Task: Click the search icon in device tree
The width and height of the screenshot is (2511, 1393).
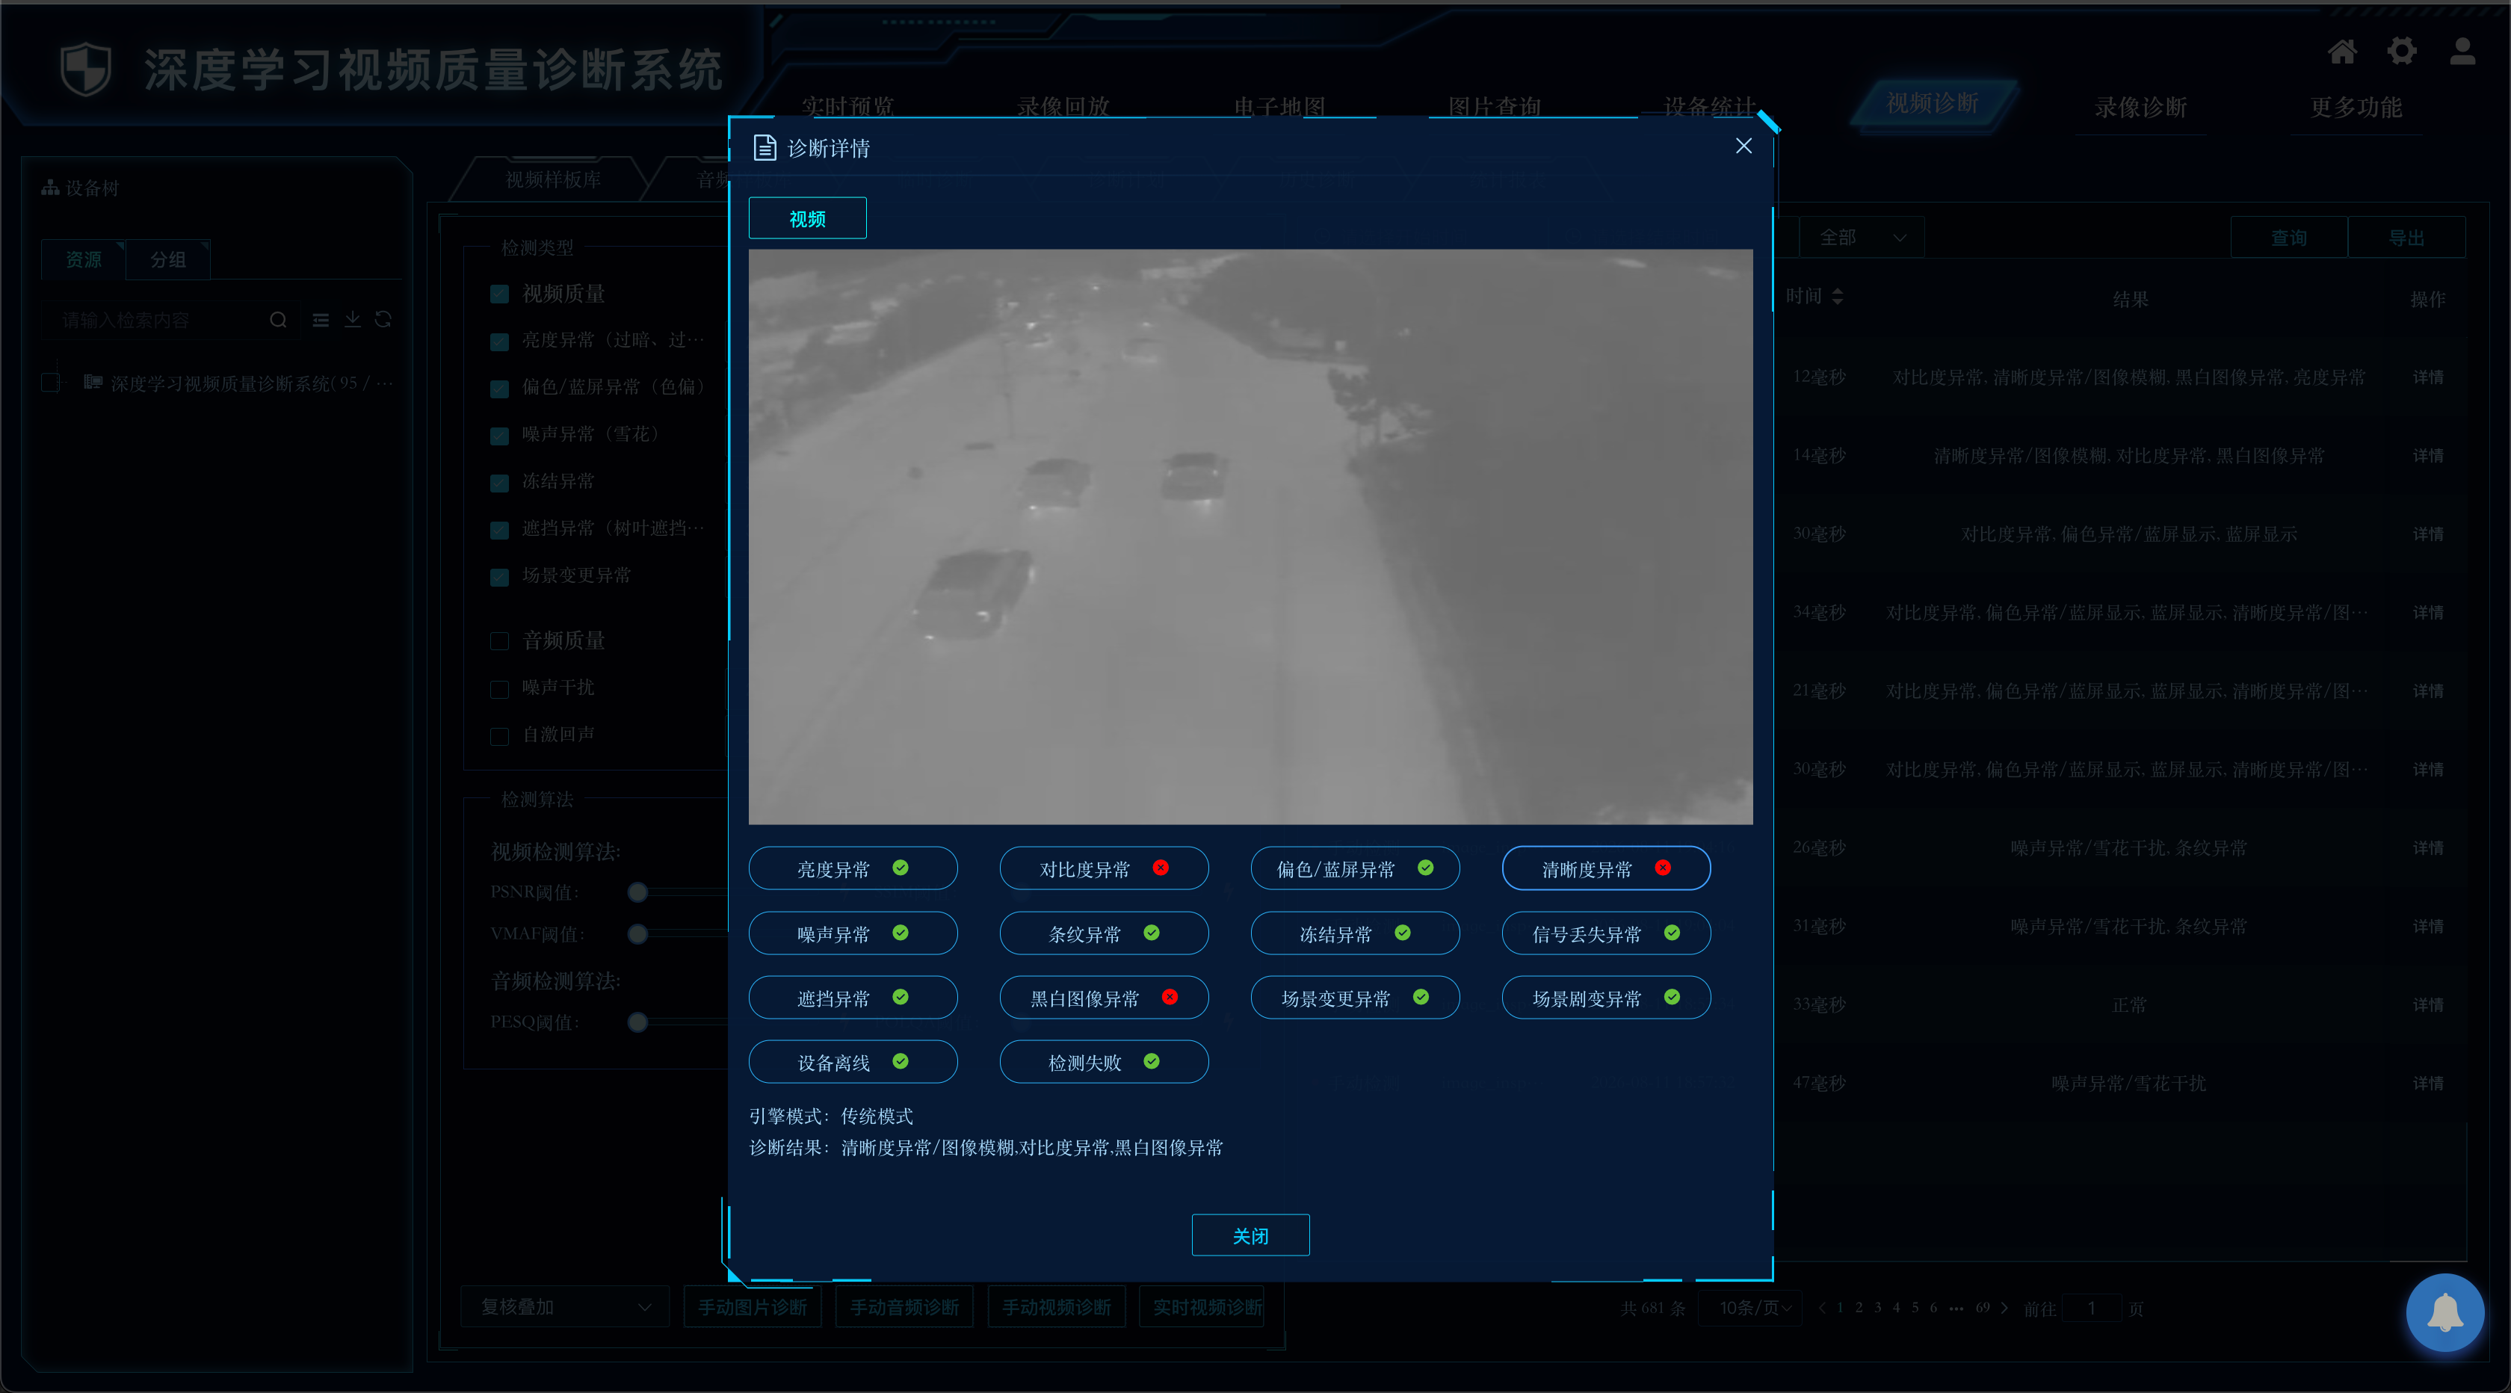Action: coord(278,320)
